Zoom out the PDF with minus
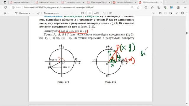Image resolution: width=189 pixels, height=106 pixels. point(72,13)
